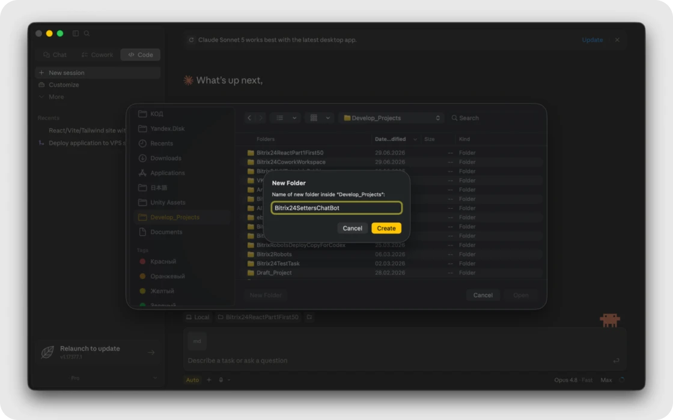Open the list view mode dropdown

coord(286,118)
